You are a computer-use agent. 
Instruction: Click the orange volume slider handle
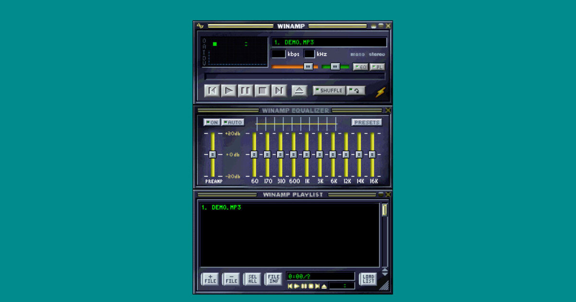click(308, 67)
